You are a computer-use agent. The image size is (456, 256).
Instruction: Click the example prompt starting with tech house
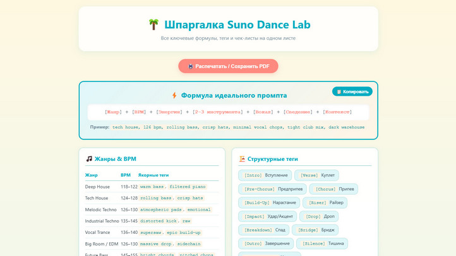pos(239,127)
